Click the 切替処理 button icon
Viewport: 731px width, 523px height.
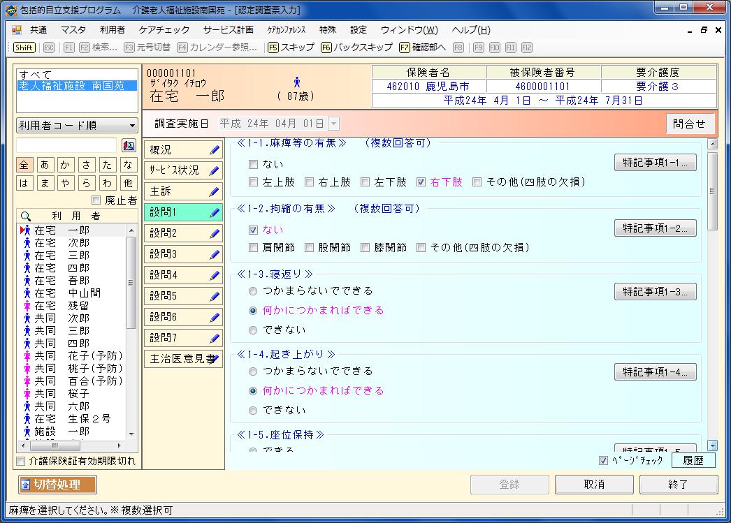coord(26,485)
